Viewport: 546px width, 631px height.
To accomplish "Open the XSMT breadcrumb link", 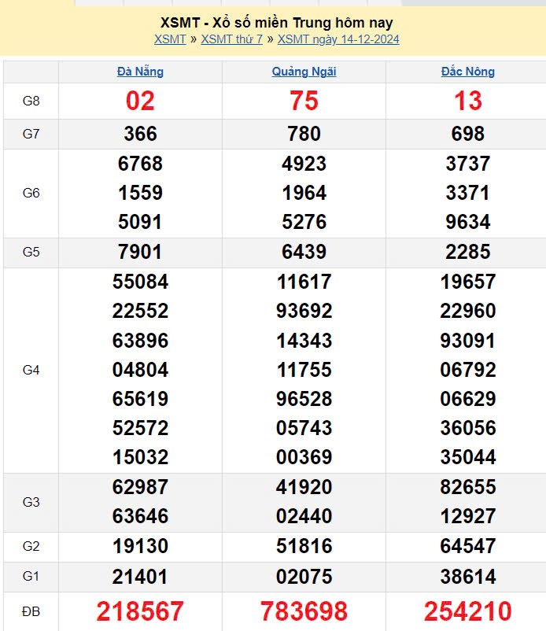I will (170, 39).
